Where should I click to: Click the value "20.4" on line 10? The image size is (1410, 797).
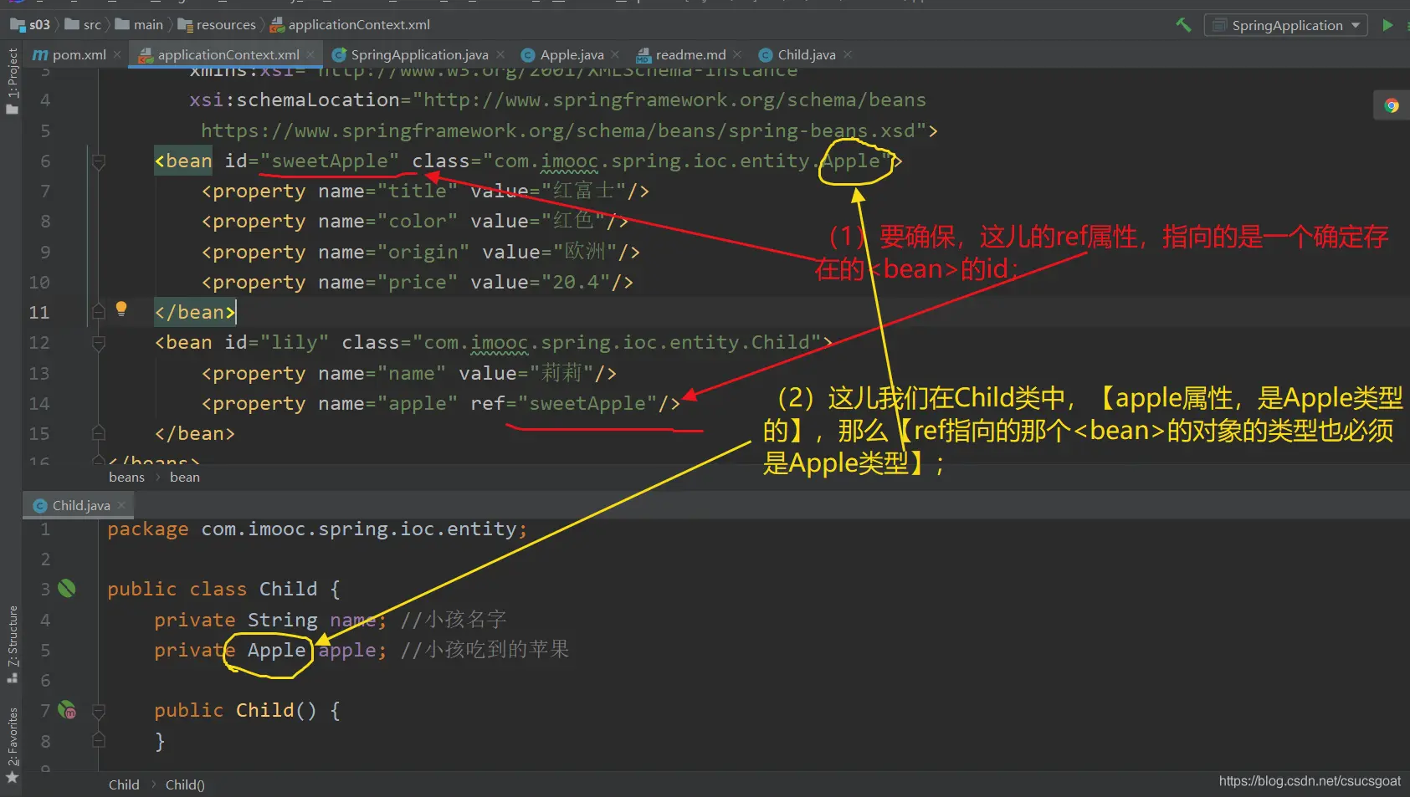(x=576, y=282)
